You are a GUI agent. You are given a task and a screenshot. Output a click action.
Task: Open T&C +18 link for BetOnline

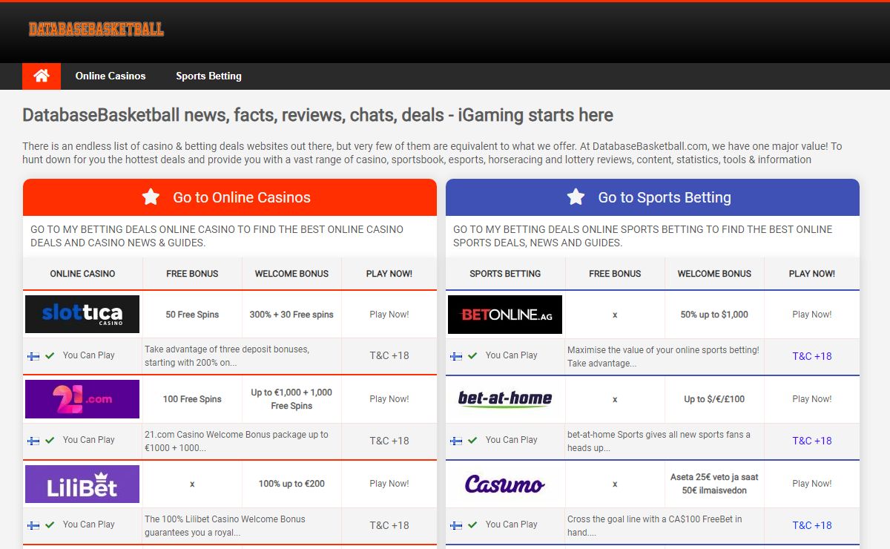(x=812, y=356)
